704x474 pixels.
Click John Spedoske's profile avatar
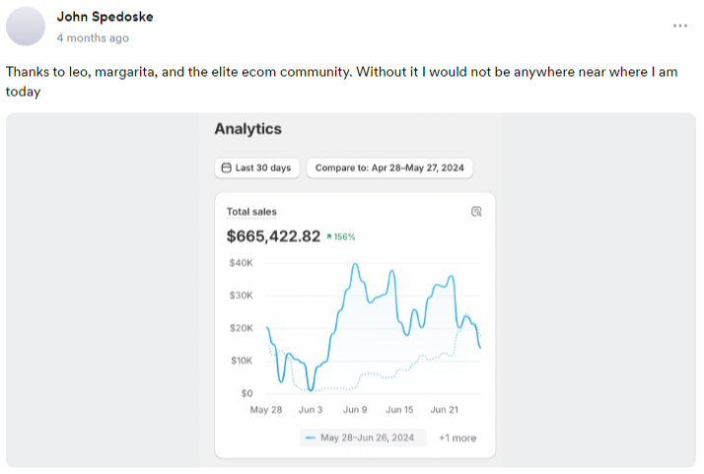26,27
